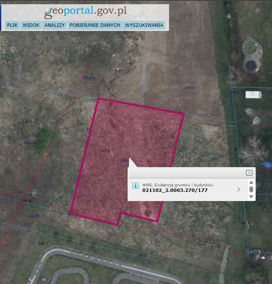The height and width of the screenshot is (284, 272).
Task: Open the POBIERANIE DANYCH menu
Action: [x=95, y=25]
